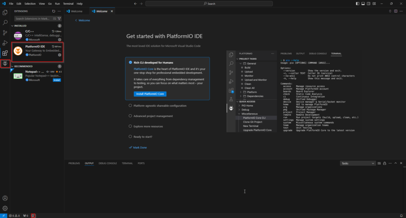The height and width of the screenshot is (218, 406).
Task: Go forward with the navigation arrow
Action: [x=141, y=4]
